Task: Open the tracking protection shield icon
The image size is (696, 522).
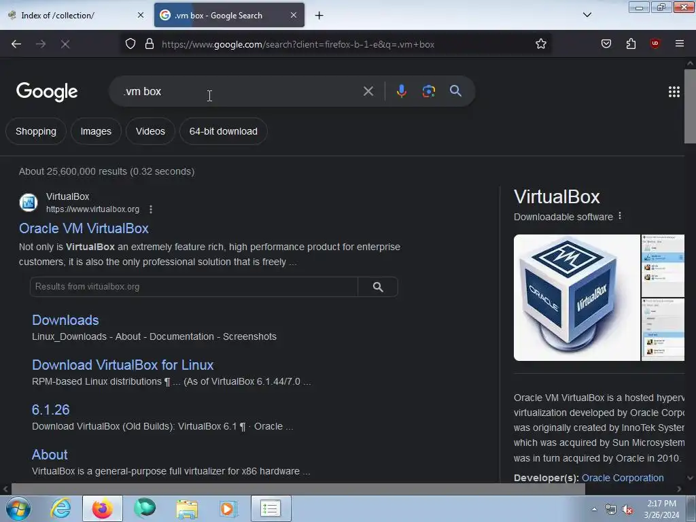Action: click(x=130, y=44)
